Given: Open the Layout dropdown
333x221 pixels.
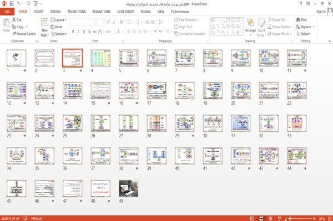Looking at the screenshot, I should (58, 20).
